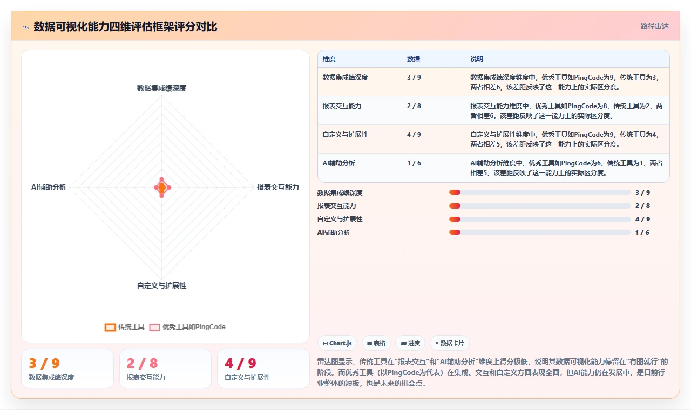Screen dimensions: 691x410
Task: Select the 进度 tag chip
Action: click(410, 343)
